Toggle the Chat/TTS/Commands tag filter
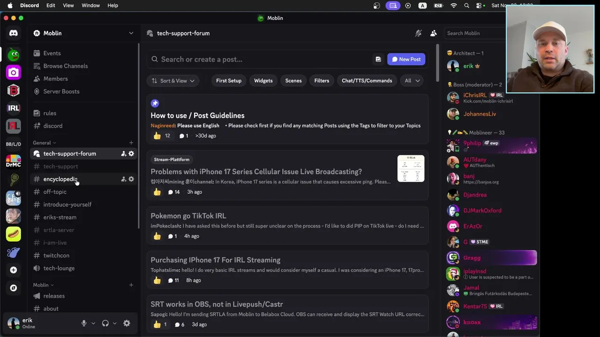Image resolution: width=600 pixels, height=337 pixels. tap(367, 81)
